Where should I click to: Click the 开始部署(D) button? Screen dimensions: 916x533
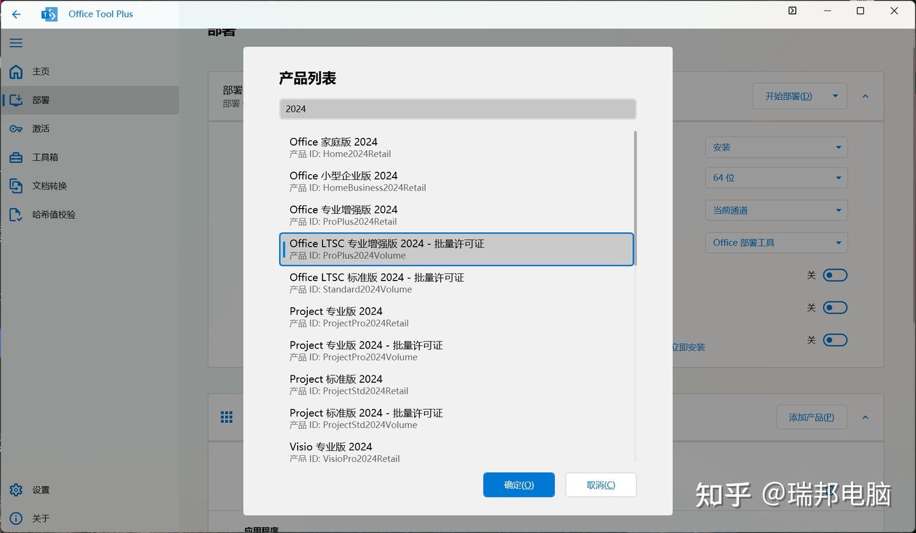click(789, 96)
